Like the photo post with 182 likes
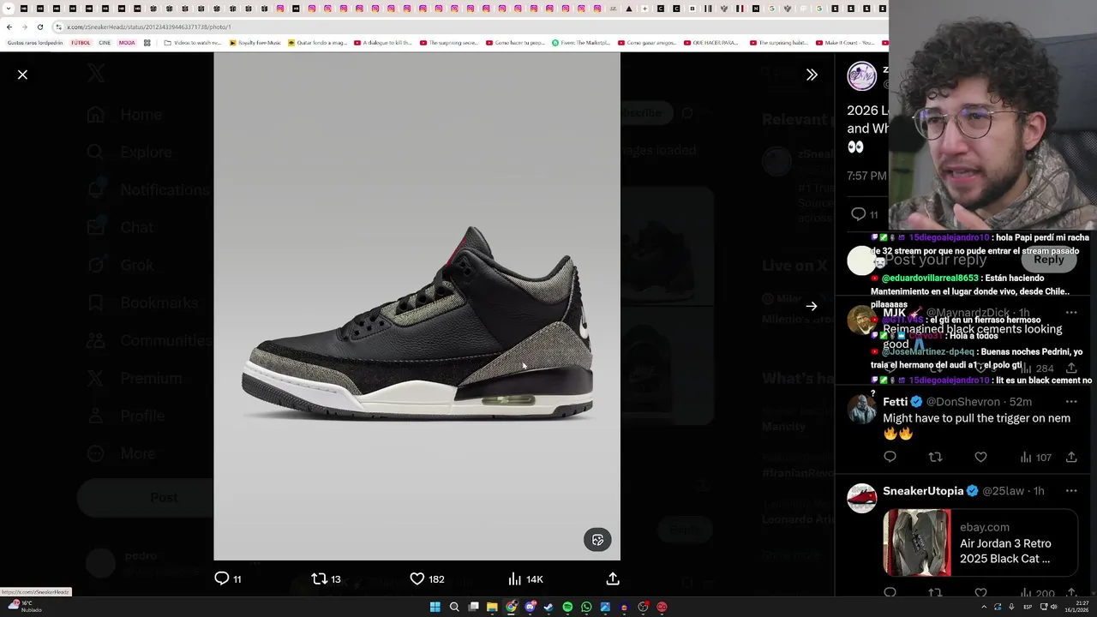The height and width of the screenshot is (617, 1097). click(427, 579)
